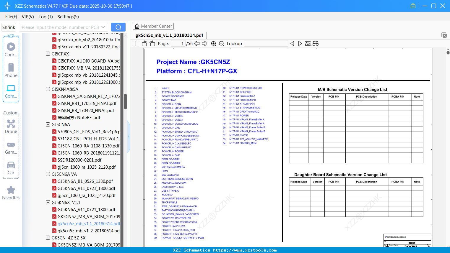
Task: Select the Drone category icon
Action: [11, 127]
